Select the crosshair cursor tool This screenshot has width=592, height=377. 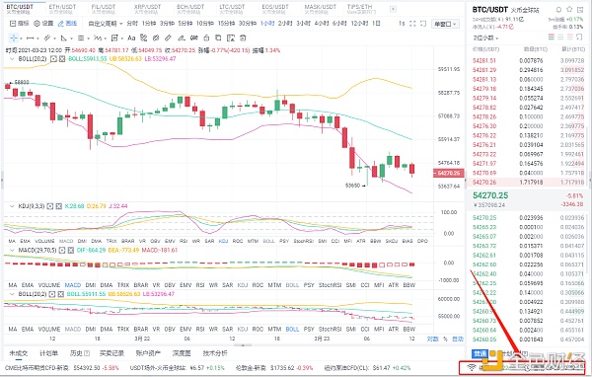click(14, 38)
